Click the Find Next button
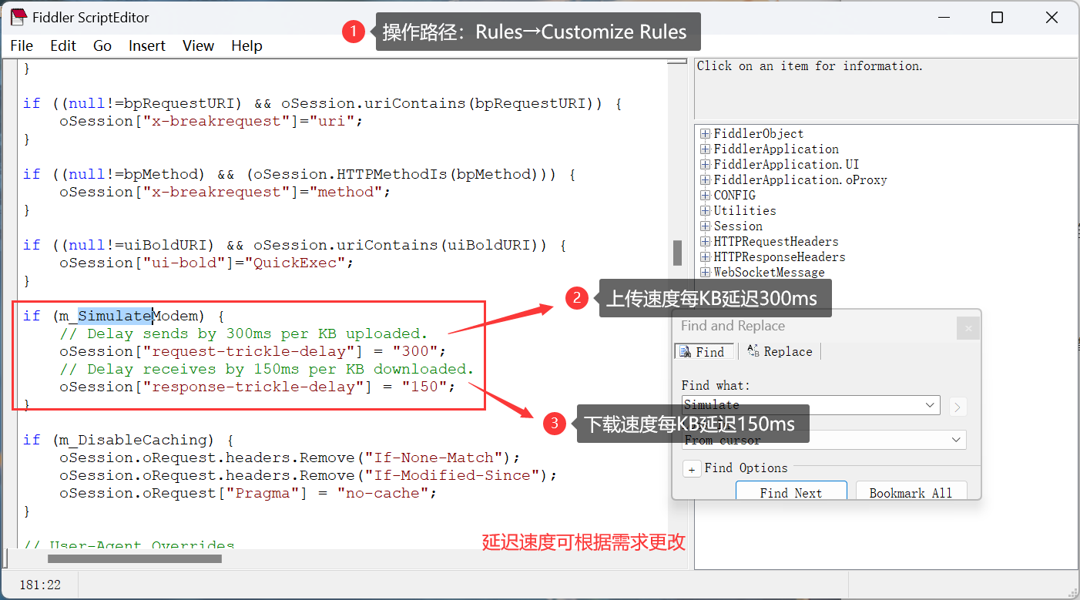Screen dimensions: 1080x600 791,492
